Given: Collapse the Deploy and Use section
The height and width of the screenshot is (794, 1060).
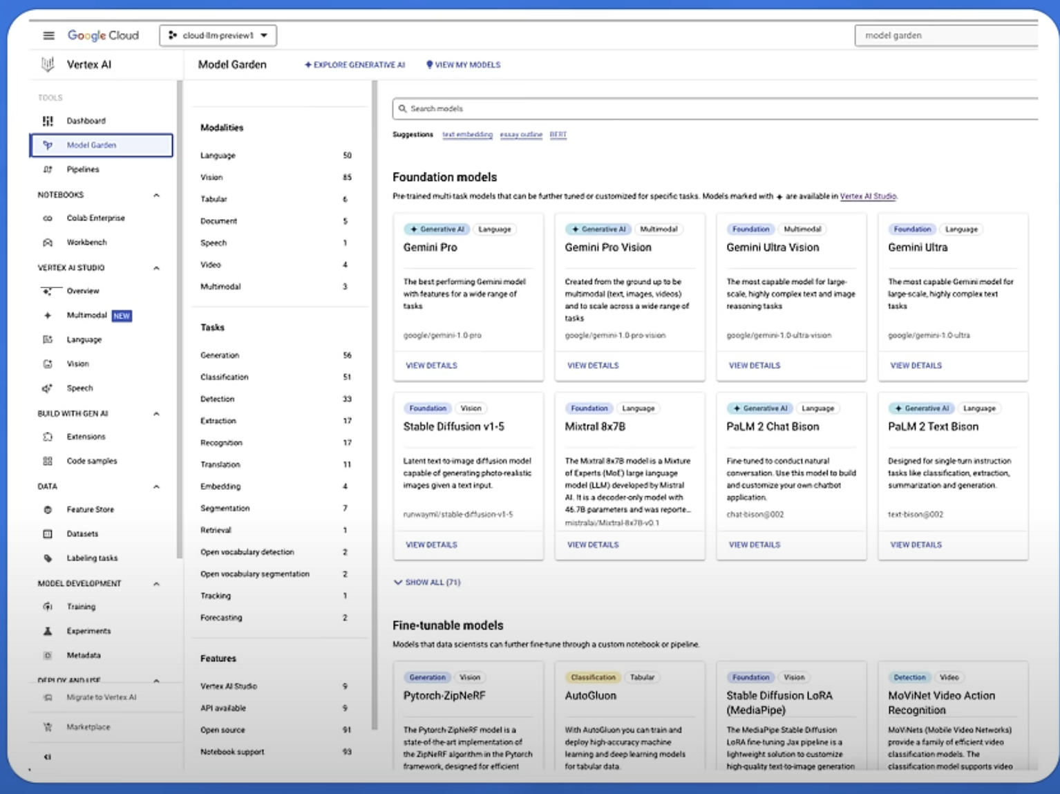Looking at the screenshot, I should pos(156,680).
